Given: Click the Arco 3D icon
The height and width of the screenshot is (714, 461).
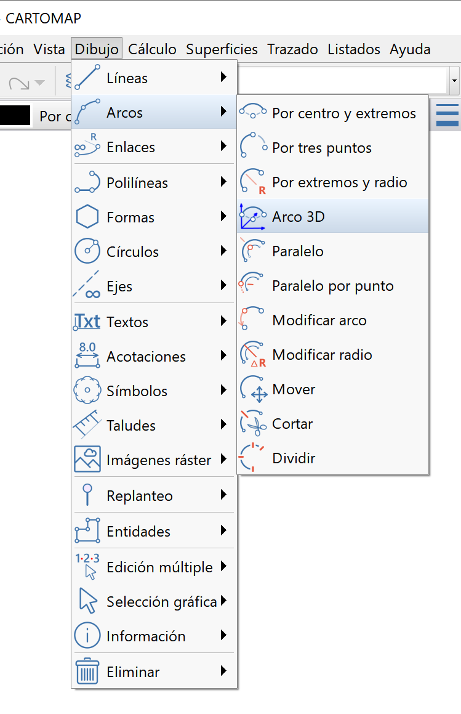Looking at the screenshot, I should tap(253, 216).
